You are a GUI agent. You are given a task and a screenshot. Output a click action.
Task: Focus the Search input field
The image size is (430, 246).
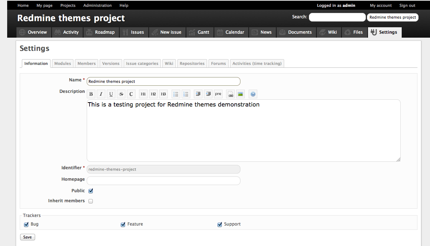(x=337, y=17)
